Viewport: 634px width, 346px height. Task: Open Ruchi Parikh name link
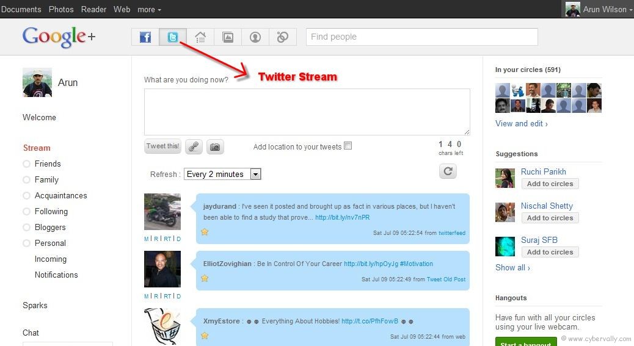point(544,171)
